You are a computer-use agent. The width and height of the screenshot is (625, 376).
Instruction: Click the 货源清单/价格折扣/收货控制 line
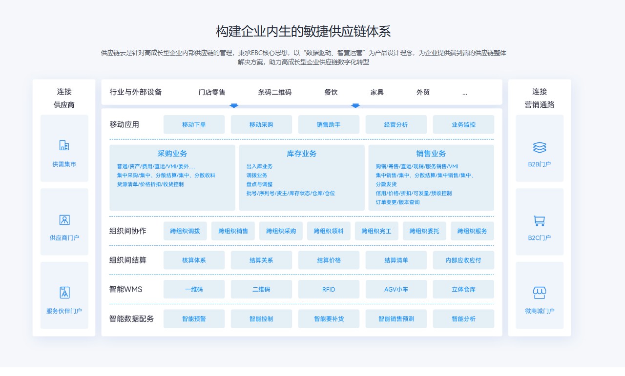coord(150,184)
